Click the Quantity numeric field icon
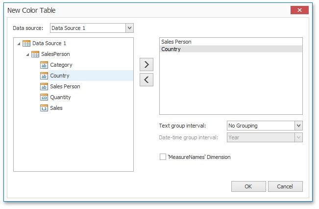319x209 pixels. tap(44, 98)
